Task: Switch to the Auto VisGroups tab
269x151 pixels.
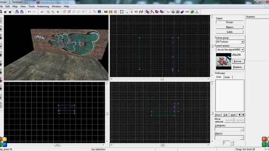Action: (x=227, y=77)
